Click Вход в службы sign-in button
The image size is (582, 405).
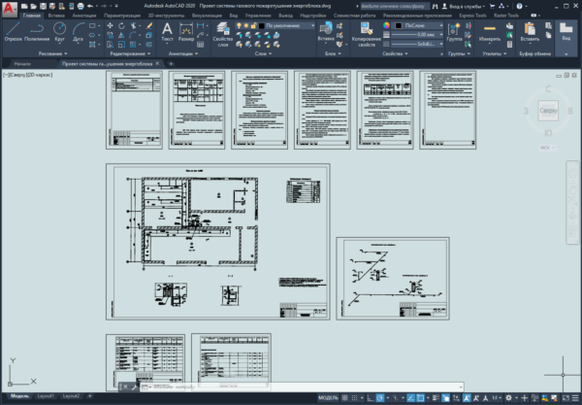[464, 6]
